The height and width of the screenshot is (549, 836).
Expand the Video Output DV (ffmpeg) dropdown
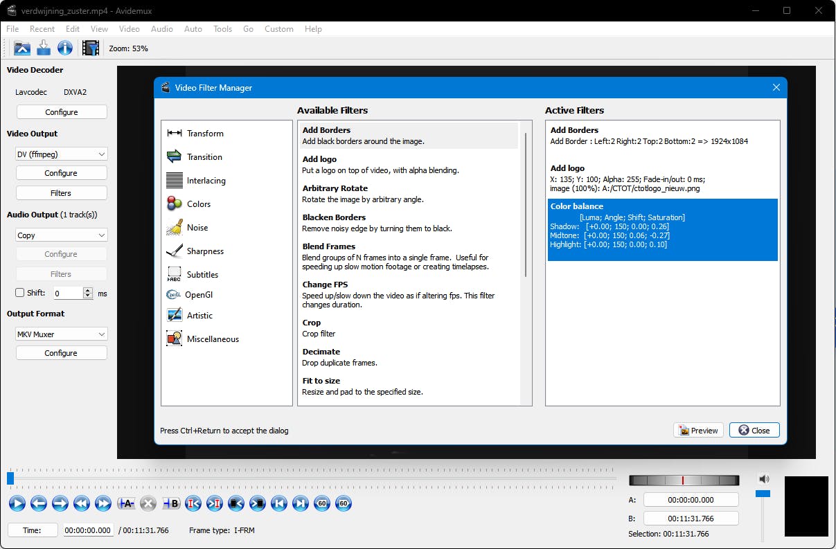pyautogui.click(x=61, y=154)
